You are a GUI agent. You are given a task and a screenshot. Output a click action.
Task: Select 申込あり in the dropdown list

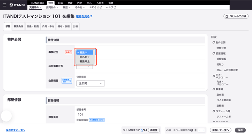tap(85, 57)
